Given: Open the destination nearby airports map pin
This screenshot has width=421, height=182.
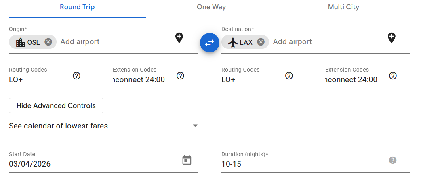Looking at the screenshot, I should point(392,38).
